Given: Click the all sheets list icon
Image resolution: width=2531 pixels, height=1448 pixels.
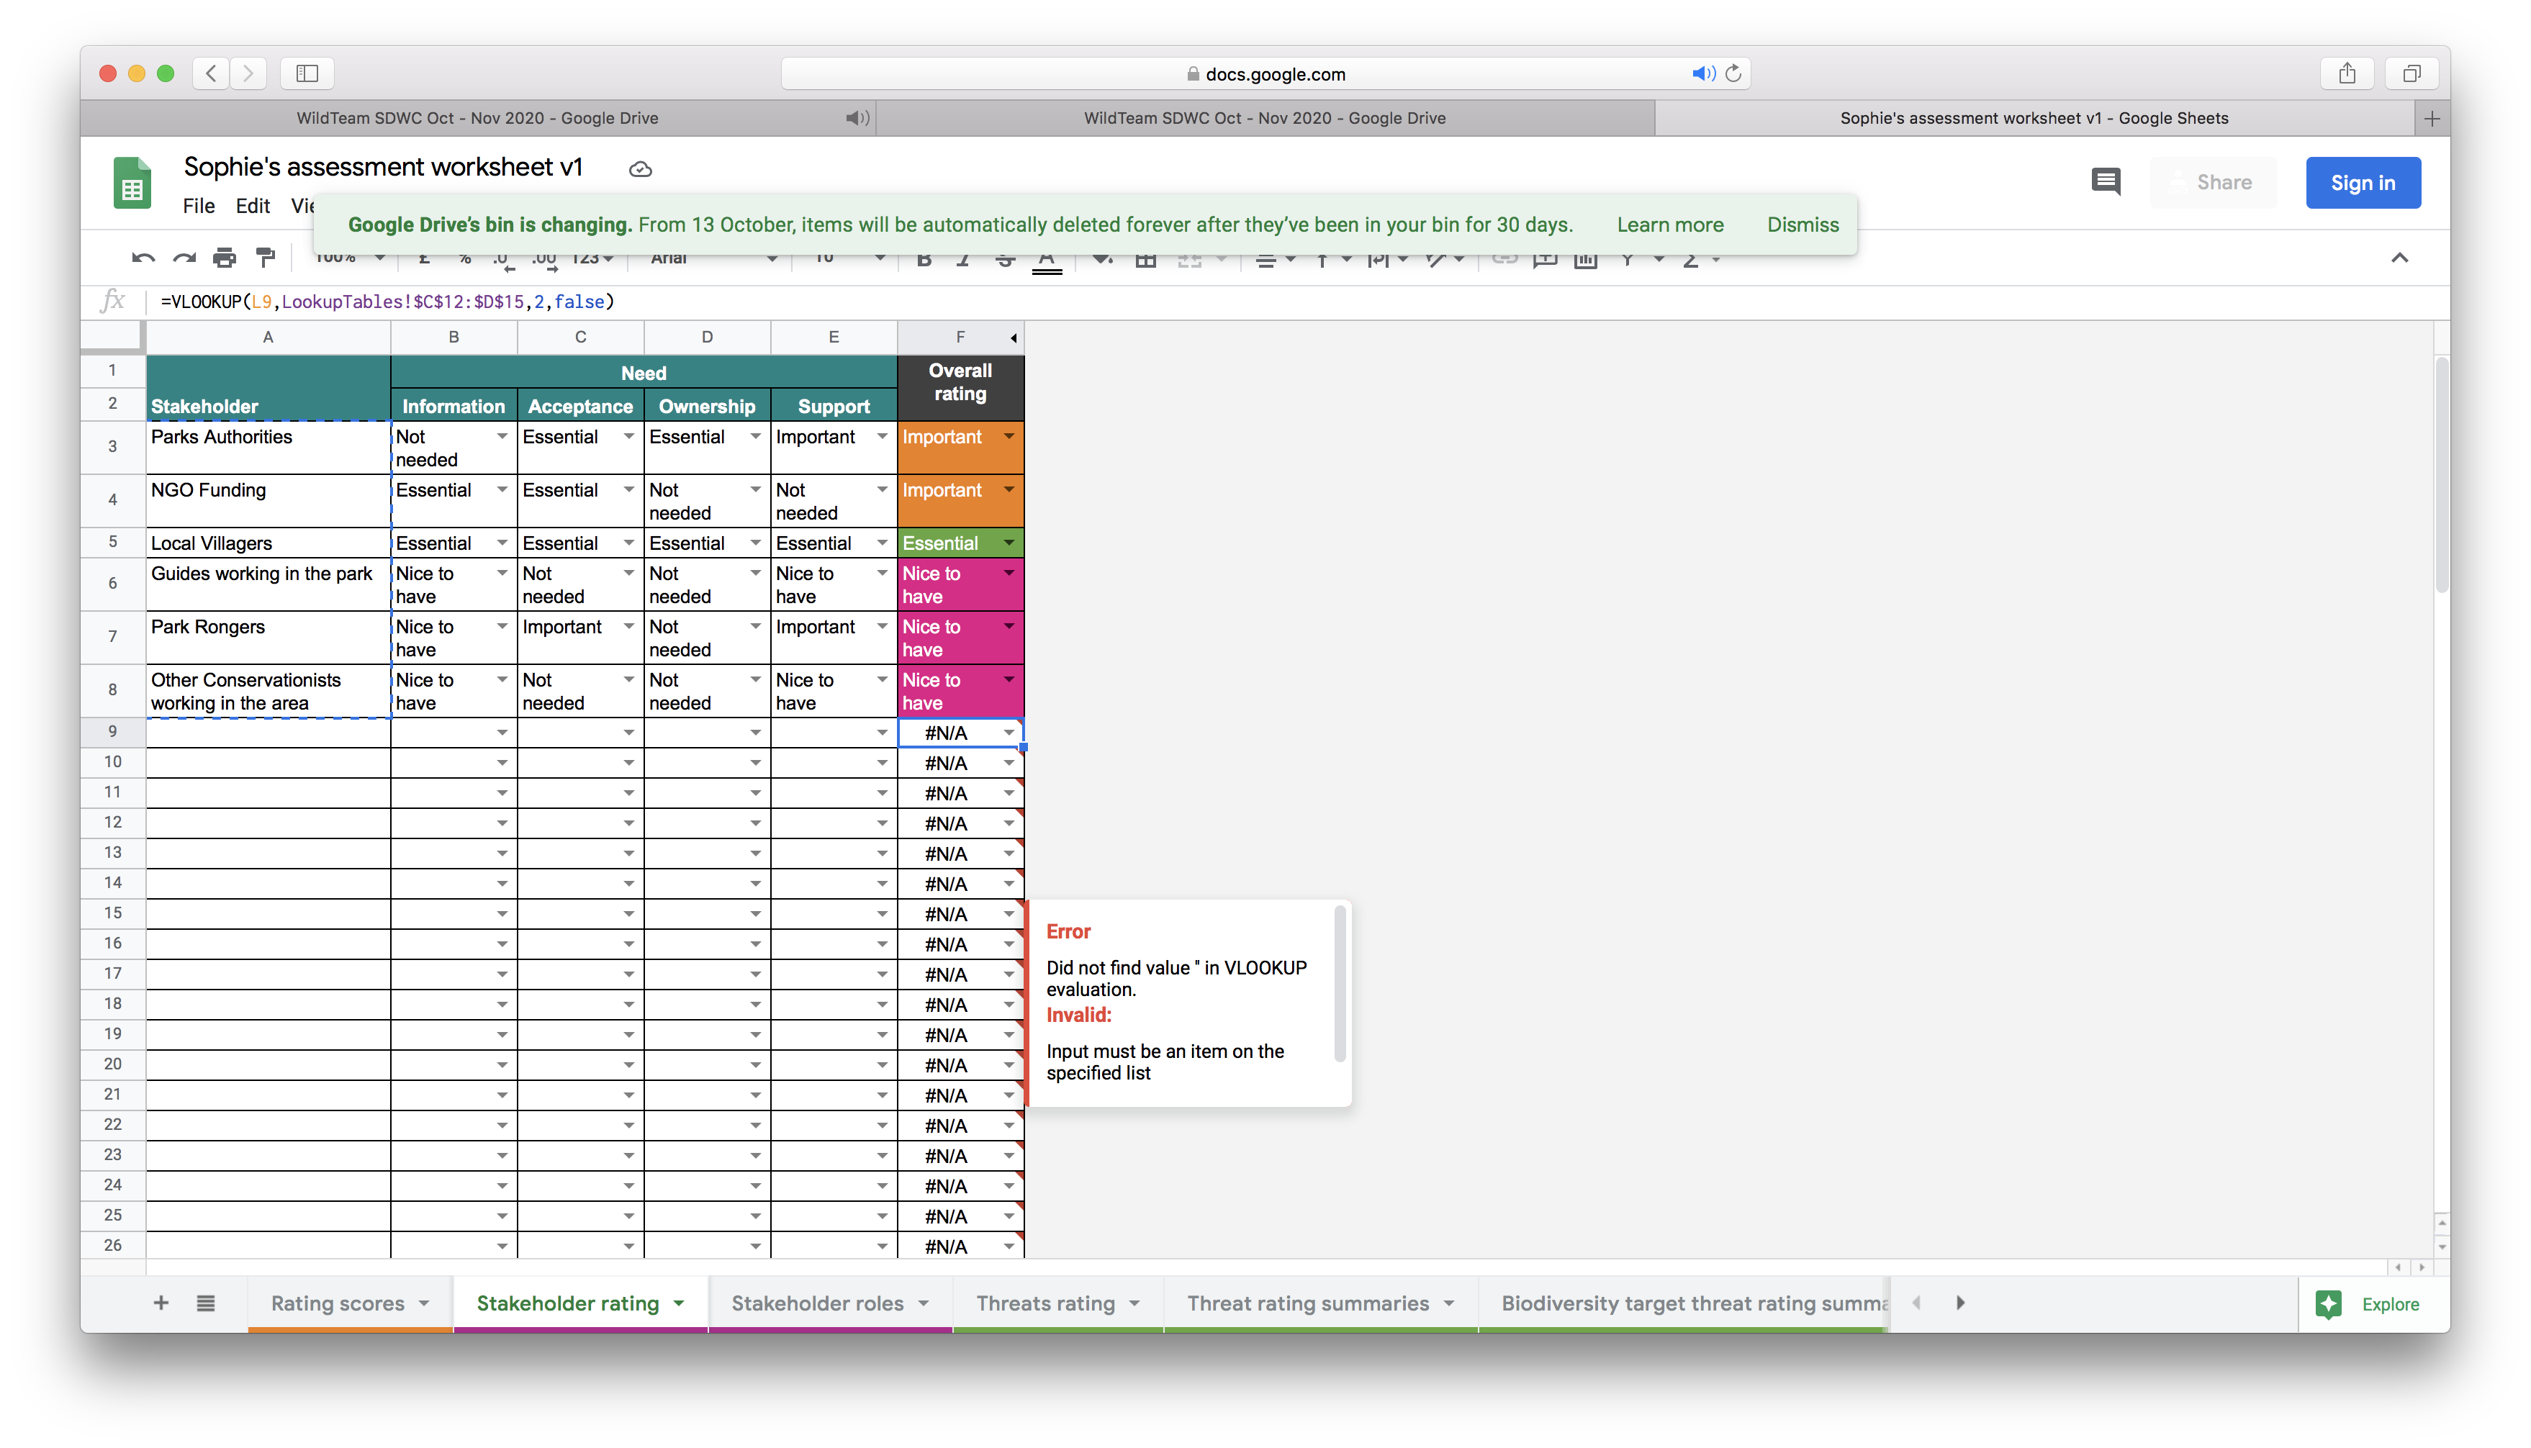Looking at the screenshot, I should point(206,1303).
